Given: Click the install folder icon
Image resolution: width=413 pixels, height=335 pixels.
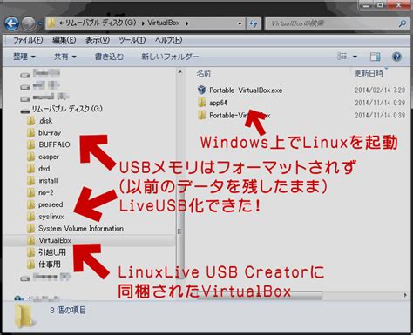Looking at the screenshot, I should pos(31,181).
